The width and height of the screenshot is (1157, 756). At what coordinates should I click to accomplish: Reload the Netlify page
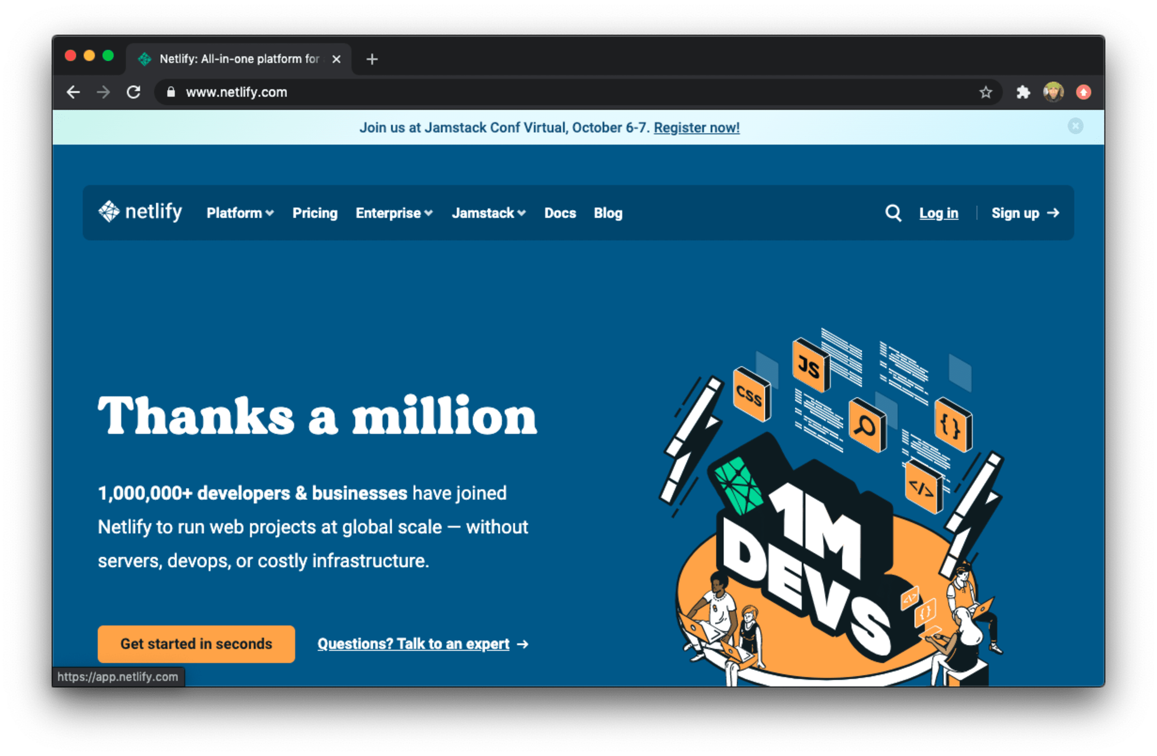pyautogui.click(x=133, y=92)
